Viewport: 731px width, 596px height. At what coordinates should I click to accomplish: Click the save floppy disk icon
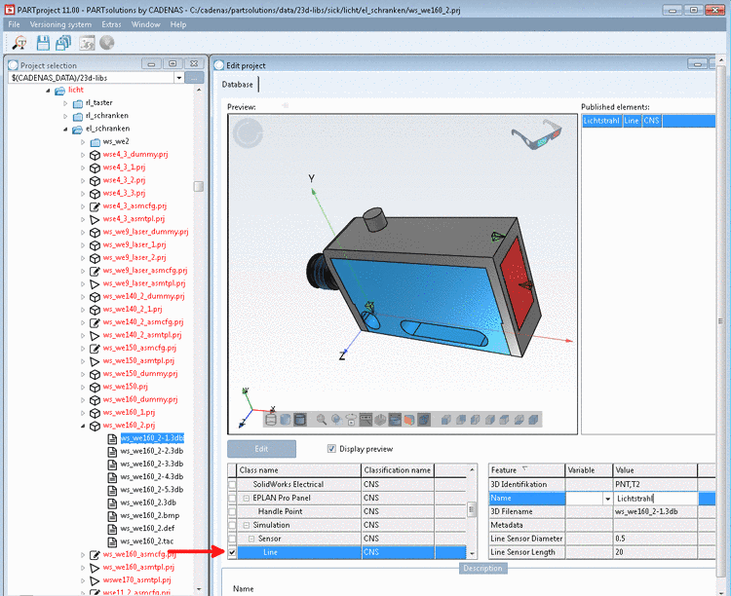pyautogui.click(x=43, y=43)
